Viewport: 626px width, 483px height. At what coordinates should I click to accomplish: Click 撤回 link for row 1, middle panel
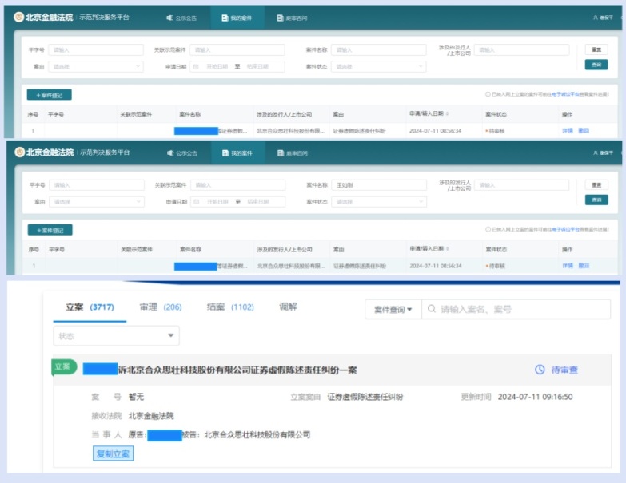click(x=584, y=265)
